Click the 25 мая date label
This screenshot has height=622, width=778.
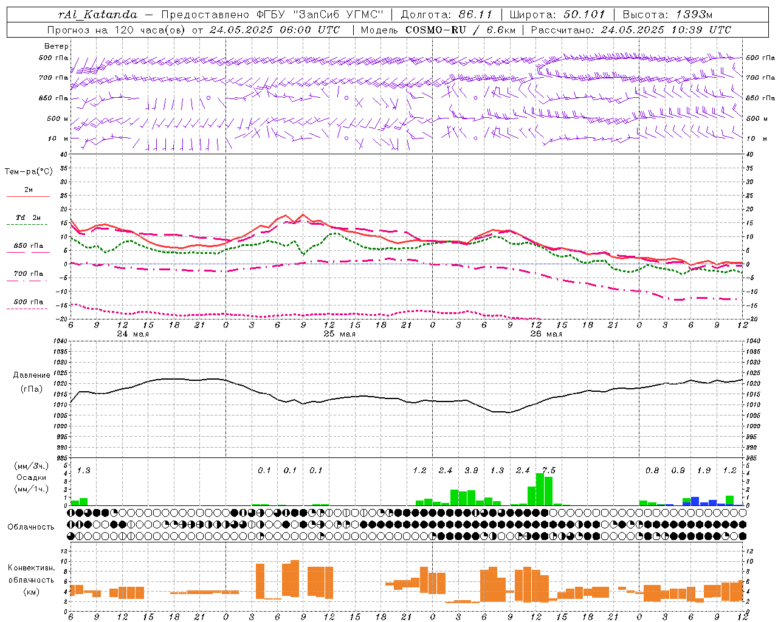click(339, 334)
